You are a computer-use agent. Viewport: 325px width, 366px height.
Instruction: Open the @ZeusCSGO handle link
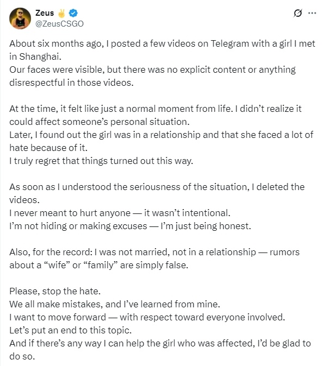[x=59, y=24]
